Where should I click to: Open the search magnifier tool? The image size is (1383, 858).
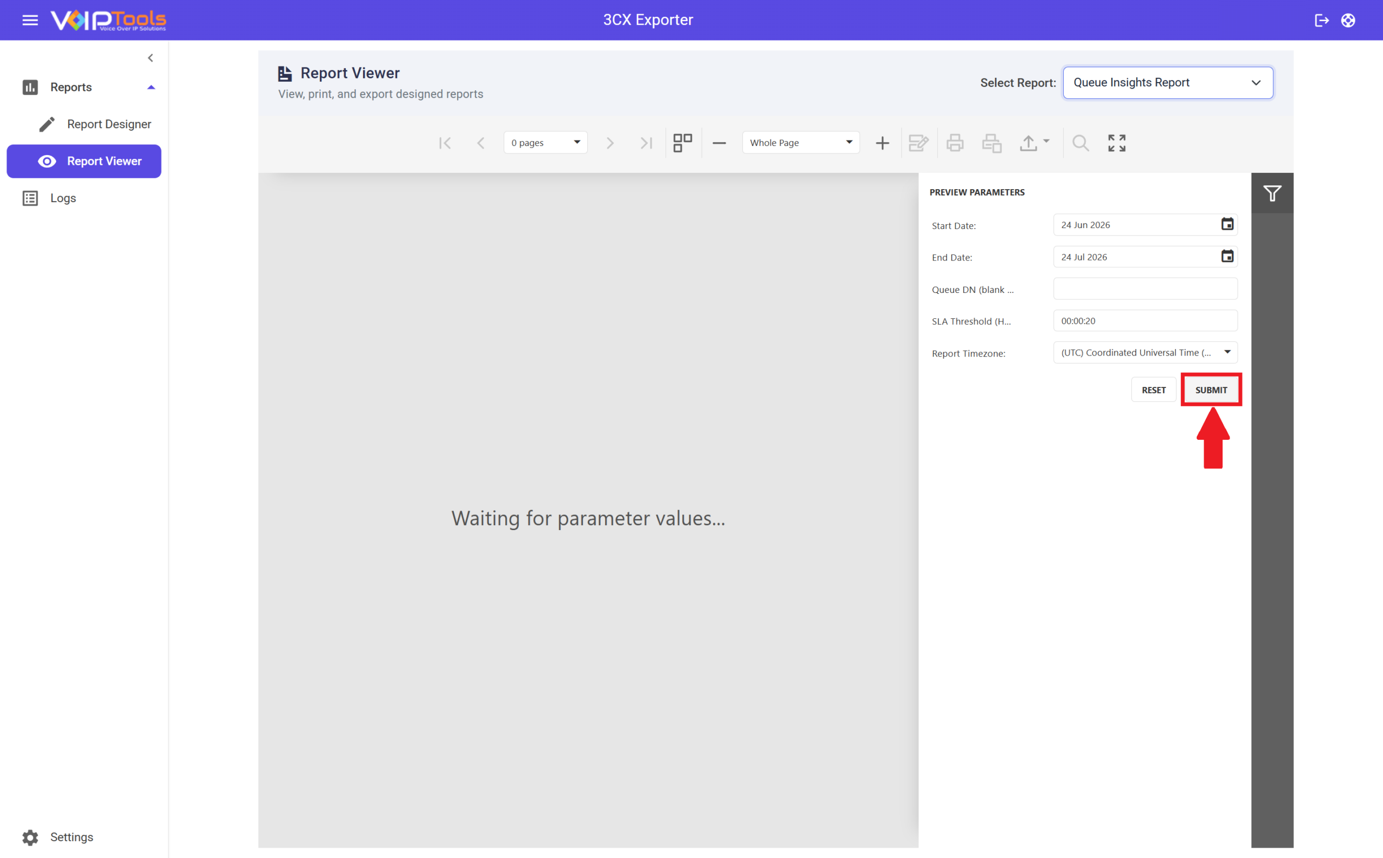tap(1080, 143)
